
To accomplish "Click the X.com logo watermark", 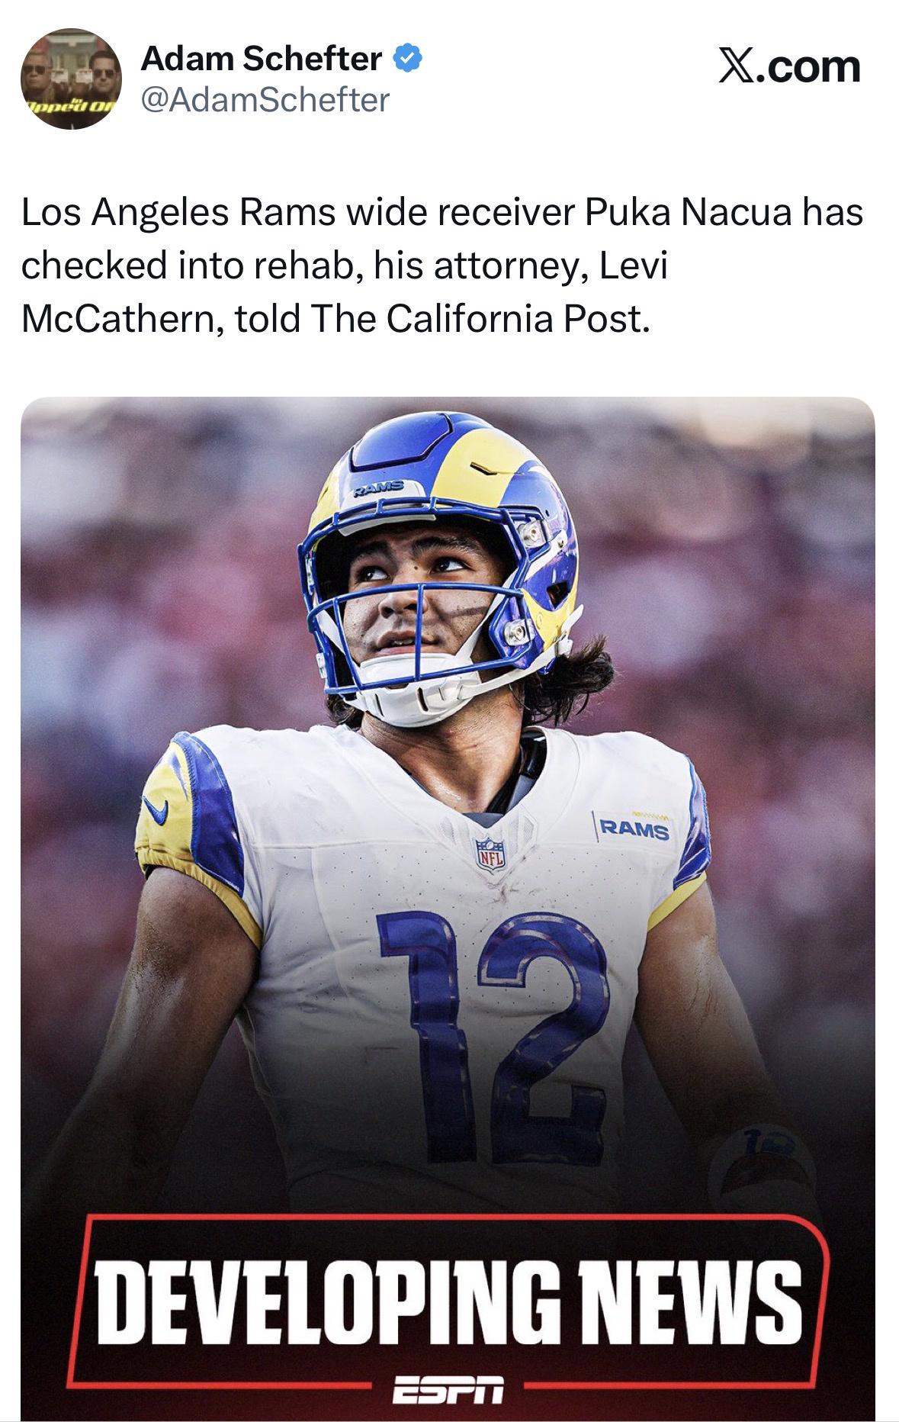I will point(790,67).
